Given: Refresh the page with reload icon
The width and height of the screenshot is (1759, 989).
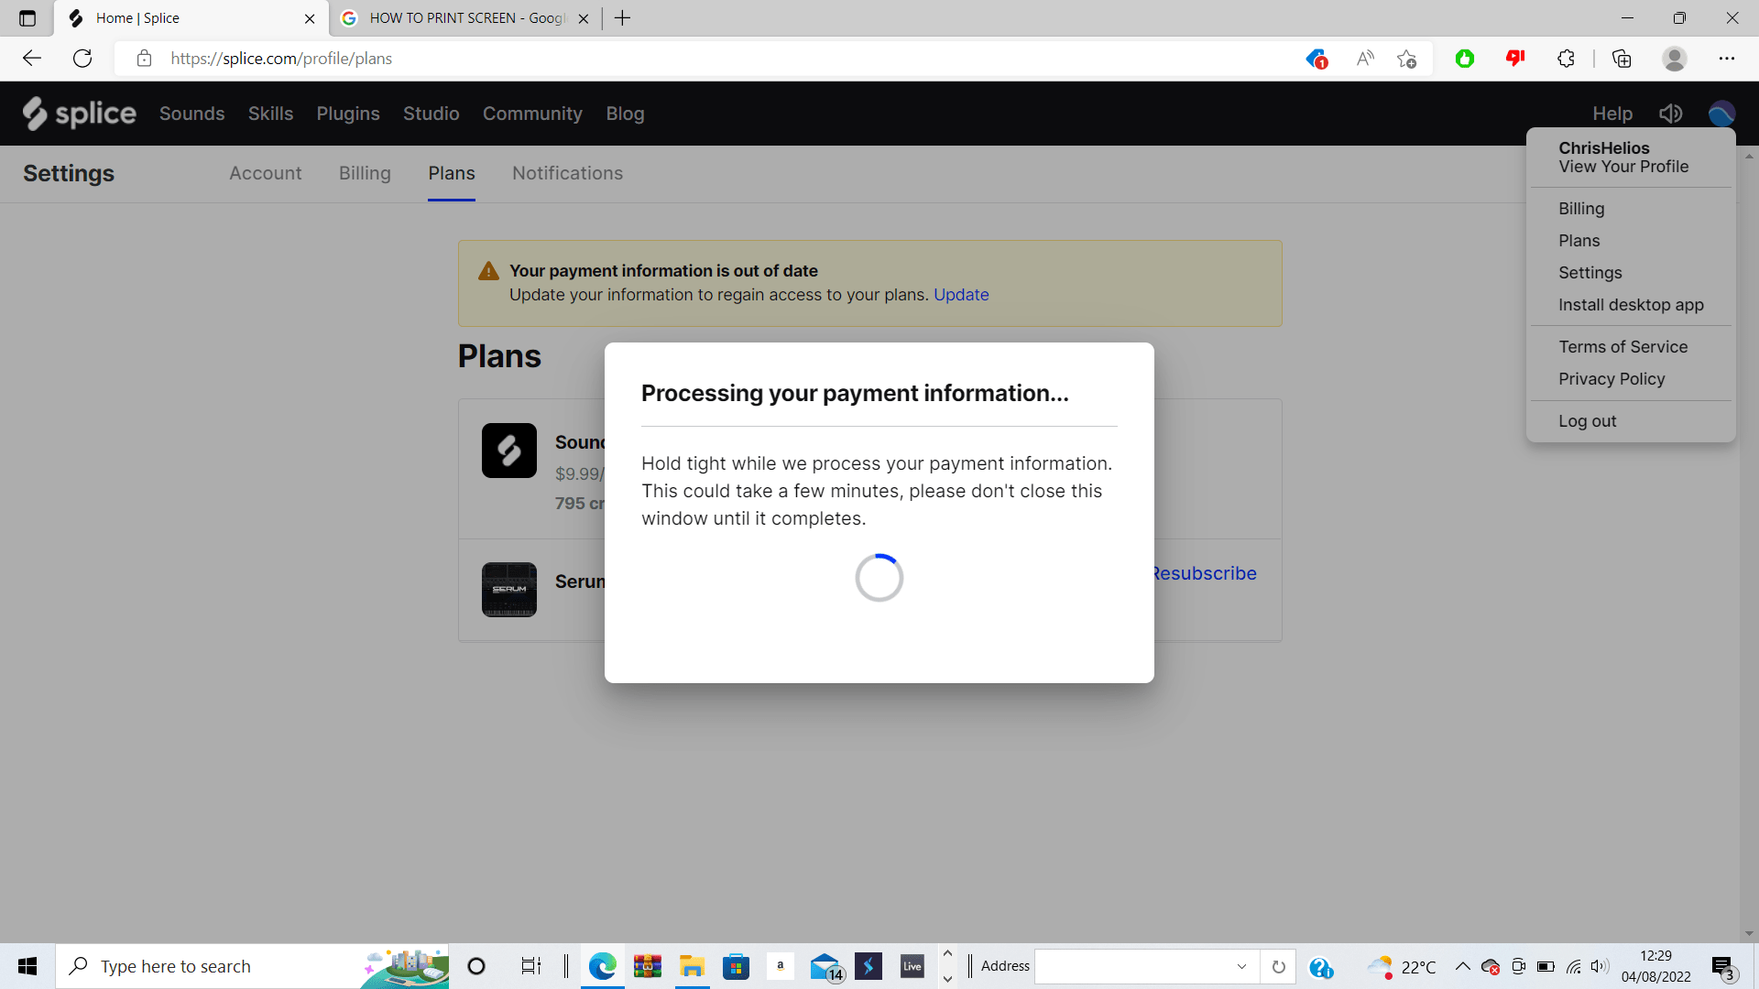Looking at the screenshot, I should coord(82,59).
